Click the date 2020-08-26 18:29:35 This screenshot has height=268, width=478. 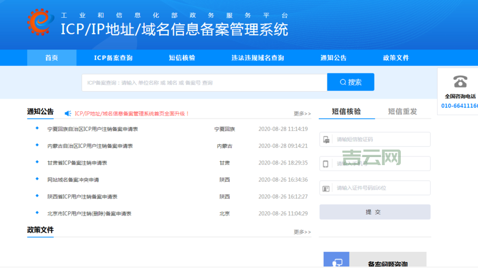pyautogui.click(x=283, y=163)
